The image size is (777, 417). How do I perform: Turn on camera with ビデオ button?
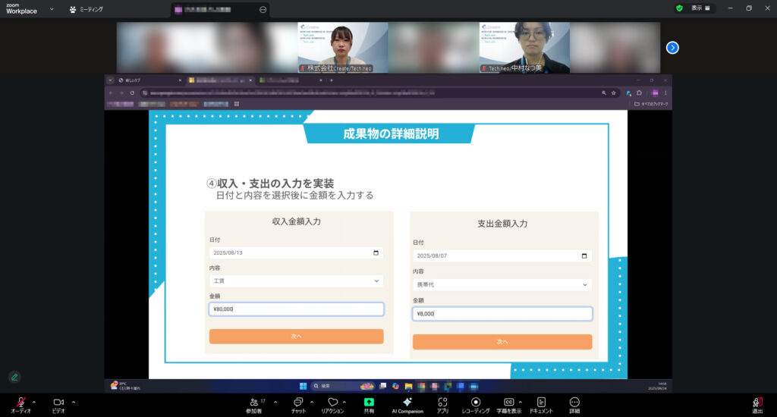[58, 403]
